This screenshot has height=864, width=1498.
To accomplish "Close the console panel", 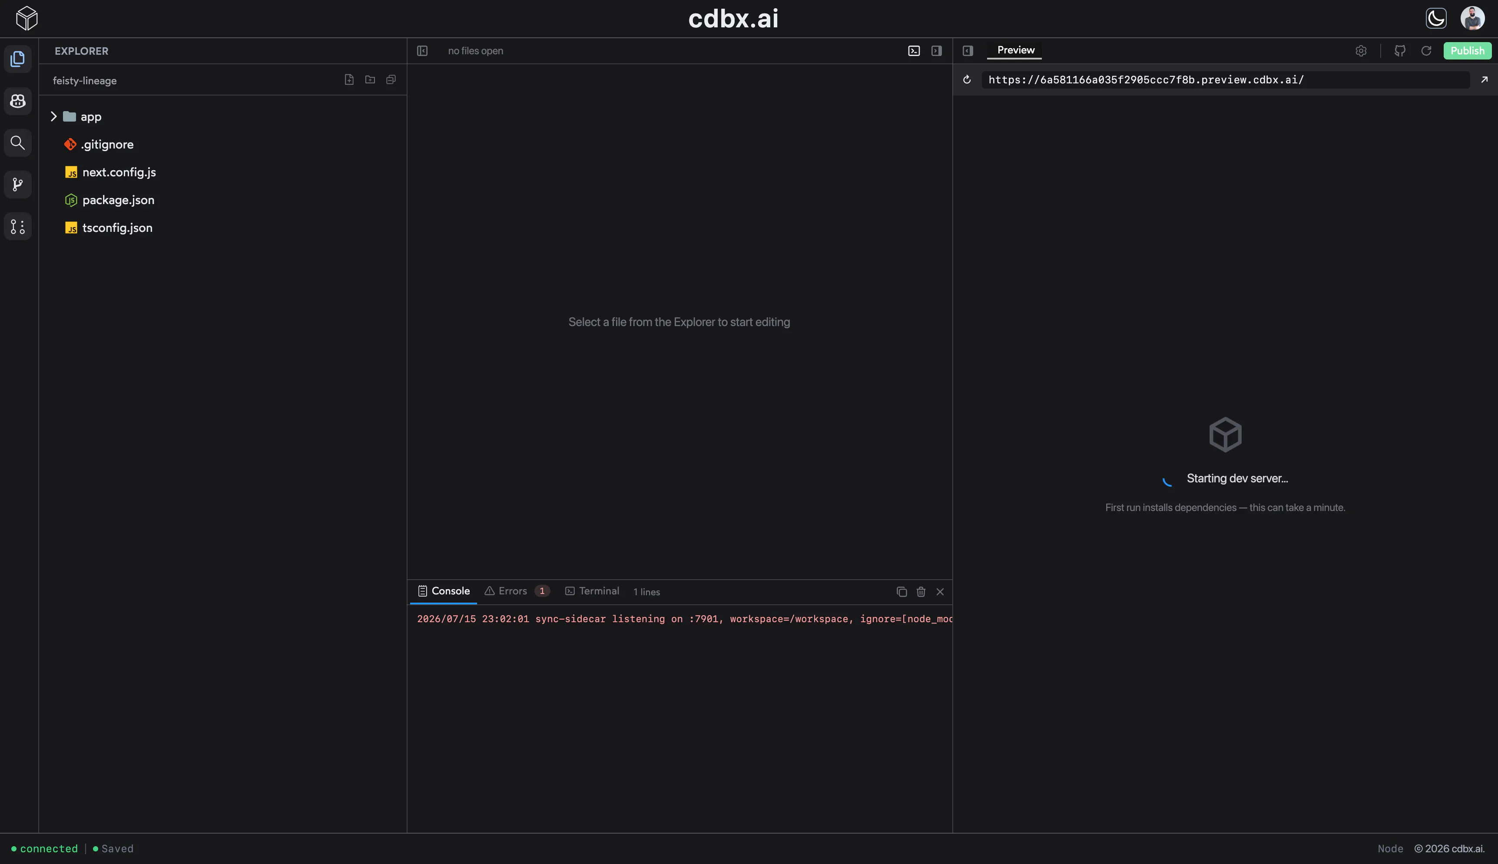I will [940, 592].
